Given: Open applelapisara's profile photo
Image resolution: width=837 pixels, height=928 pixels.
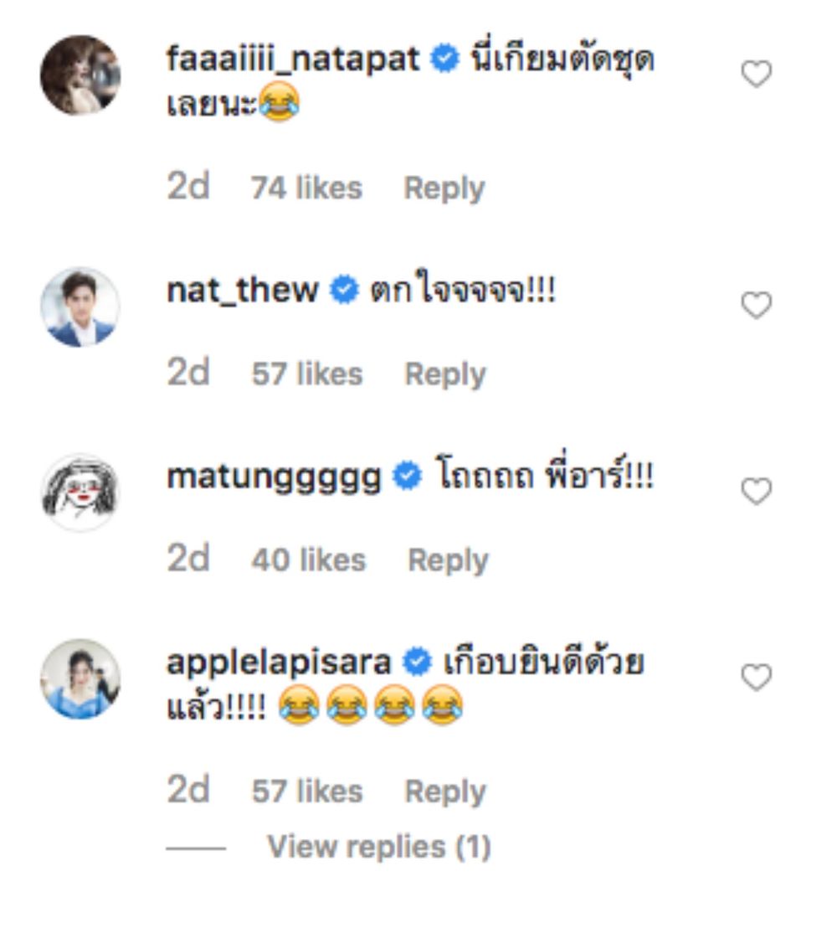Looking at the screenshot, I should [x=80, y=678].
